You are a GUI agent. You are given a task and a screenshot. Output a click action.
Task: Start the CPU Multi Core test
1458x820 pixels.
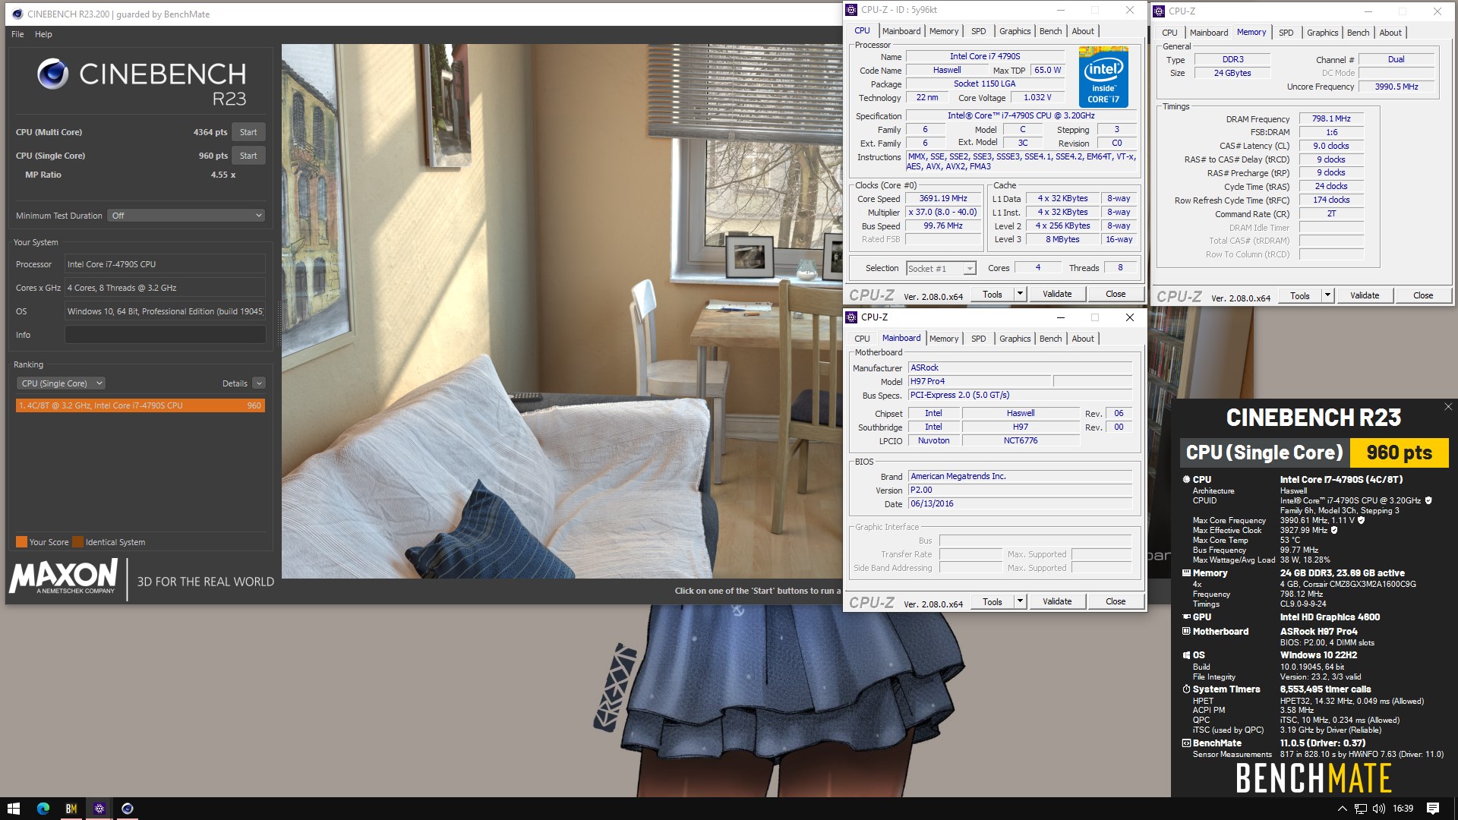[x=248, y=132]
